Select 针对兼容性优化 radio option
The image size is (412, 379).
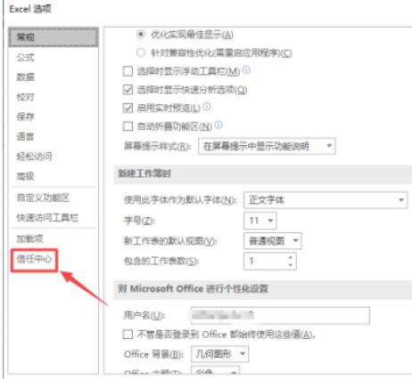pos(141,52)
